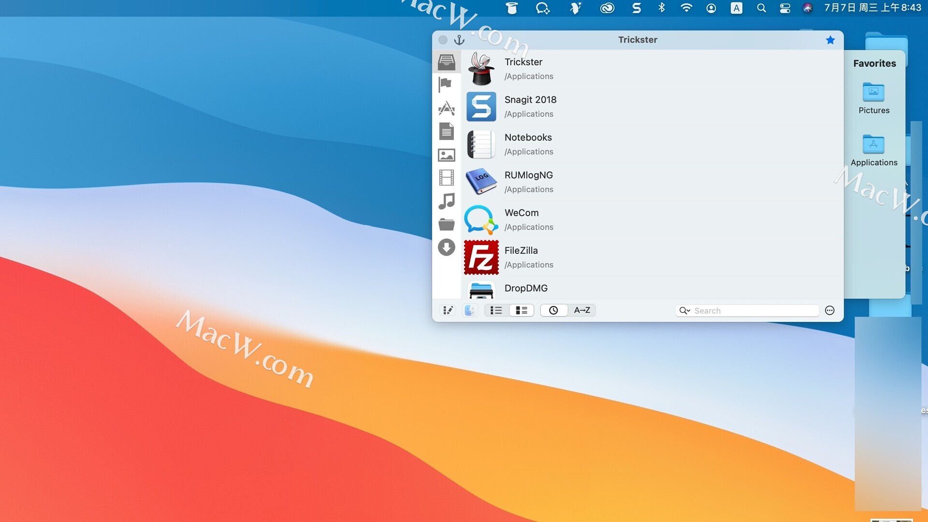Open the Snagit menu bar icon

tap(637, 8)
